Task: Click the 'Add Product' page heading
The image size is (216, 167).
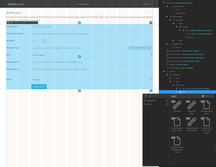Action: click(13, 13)
